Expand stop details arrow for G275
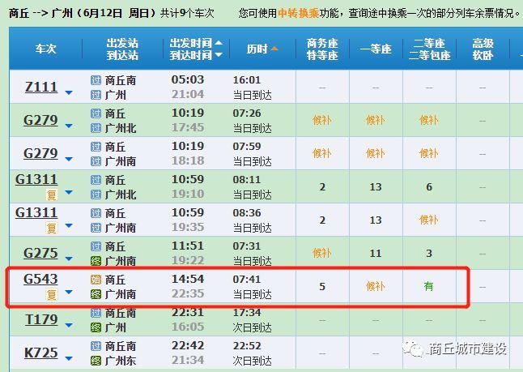The height and width of the screenshot is (372, 523). click(x=69, y=259)
